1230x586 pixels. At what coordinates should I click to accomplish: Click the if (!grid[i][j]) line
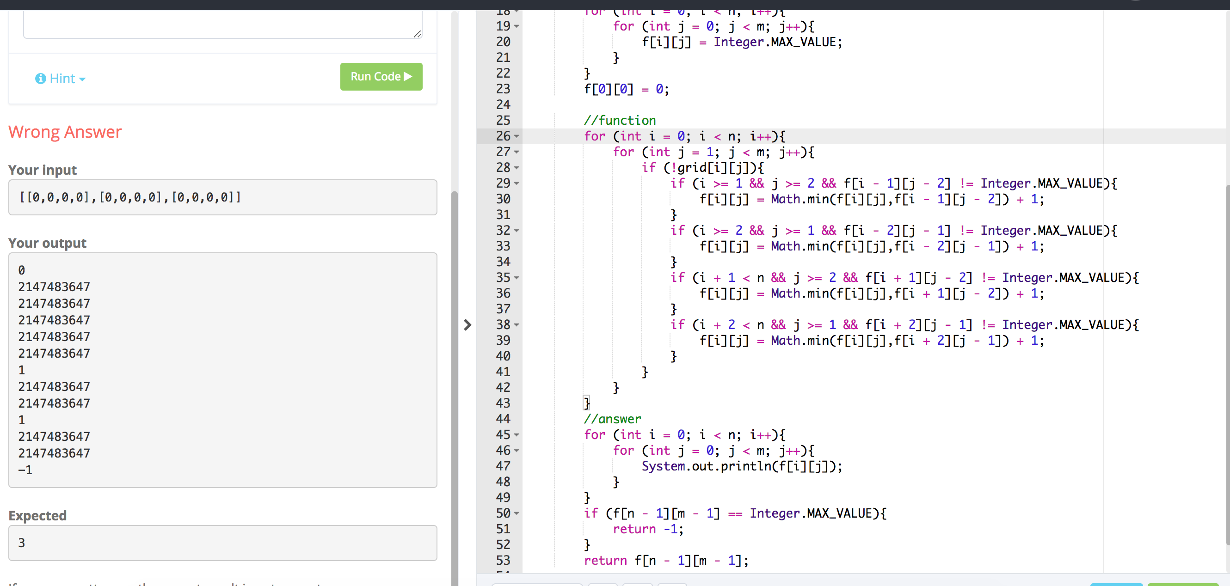pos(702,168)
